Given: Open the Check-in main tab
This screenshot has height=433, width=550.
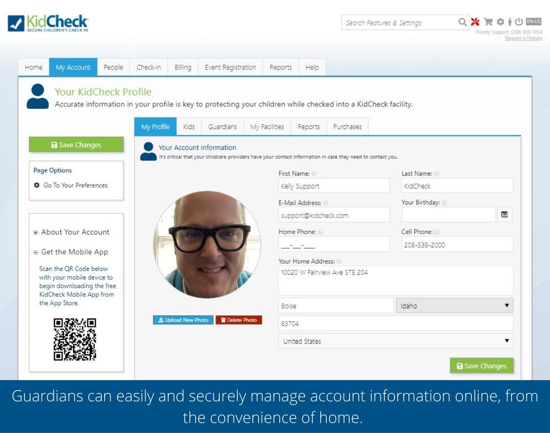Looking at the screenshot, I should pos(149,67).
